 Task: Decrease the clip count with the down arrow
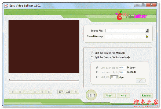(117, 78)
